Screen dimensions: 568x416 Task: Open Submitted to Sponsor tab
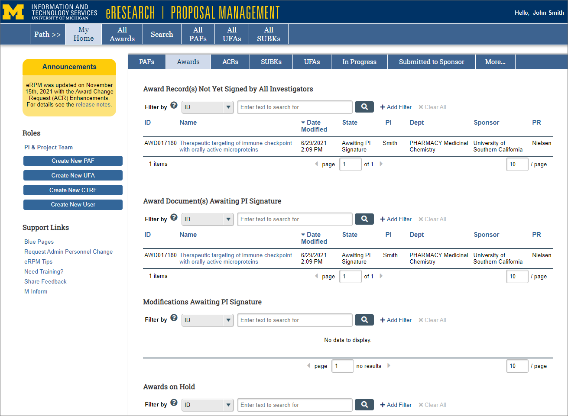coord(432,62)
